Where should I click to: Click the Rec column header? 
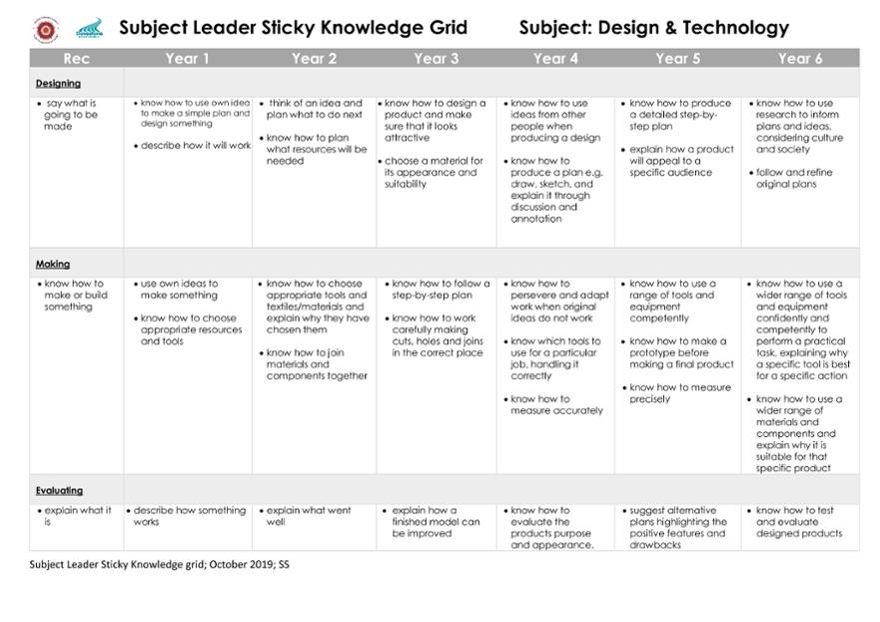(x=76, y=58)
